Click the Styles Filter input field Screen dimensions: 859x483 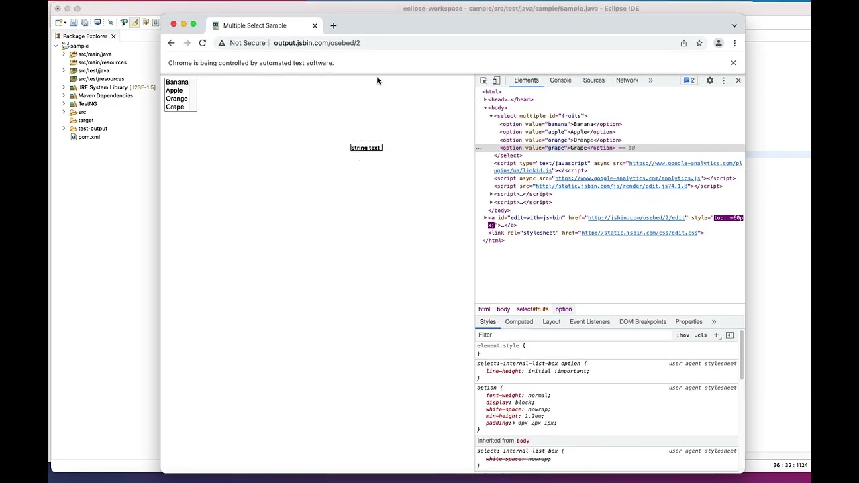click(574, 335)
